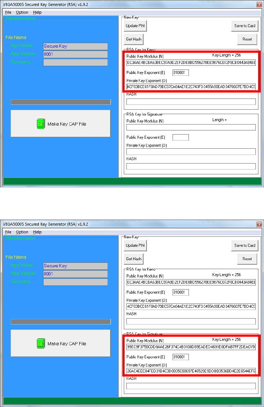Open Option menu in the bottom window
The width and height of the screenshot is (264, 407).
(22, 232)
